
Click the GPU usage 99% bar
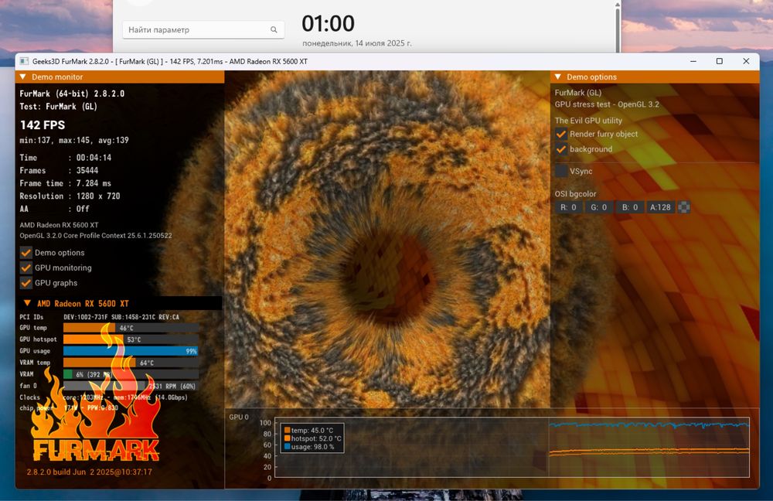pyautogui.click(x=131, y=351)
